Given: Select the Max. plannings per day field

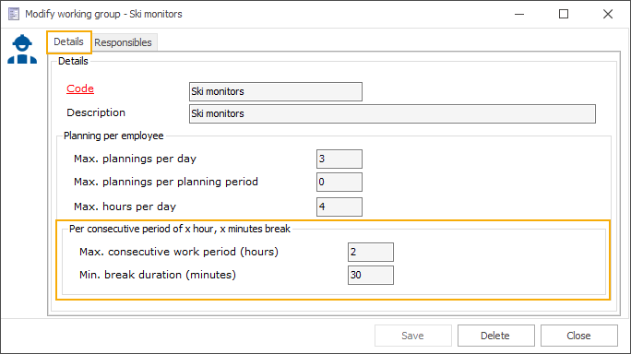Looking at the screenshot, I should 339,159.
